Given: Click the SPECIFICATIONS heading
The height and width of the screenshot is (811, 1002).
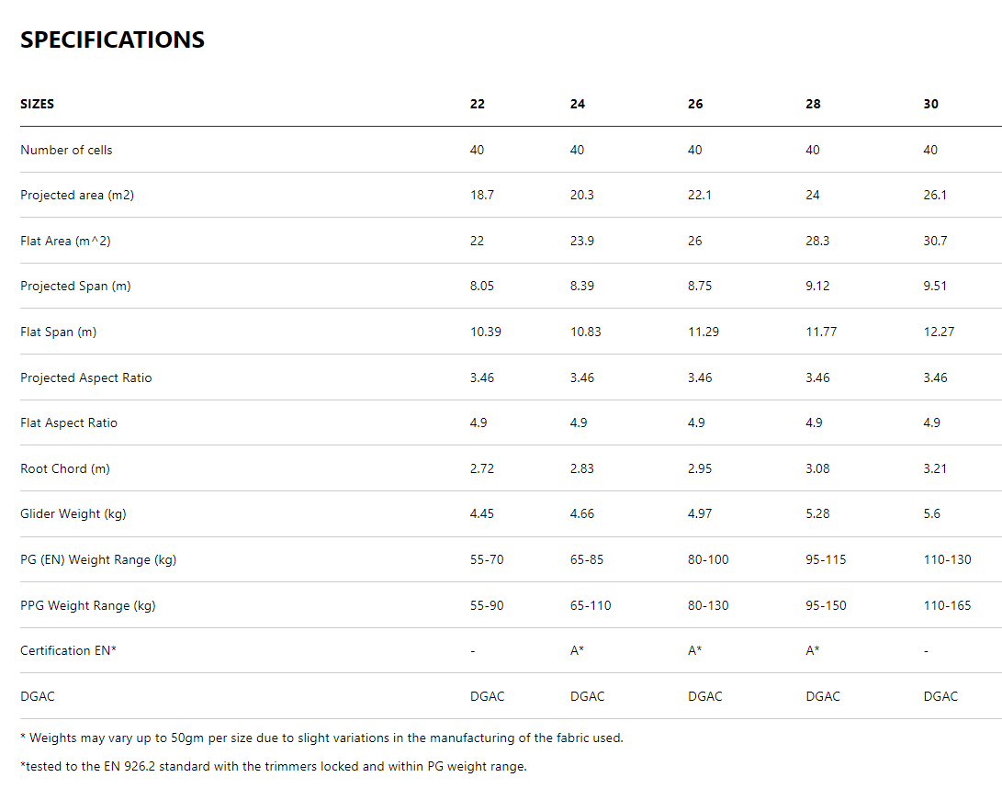Looking at the screenshot, I should (112, 40).
